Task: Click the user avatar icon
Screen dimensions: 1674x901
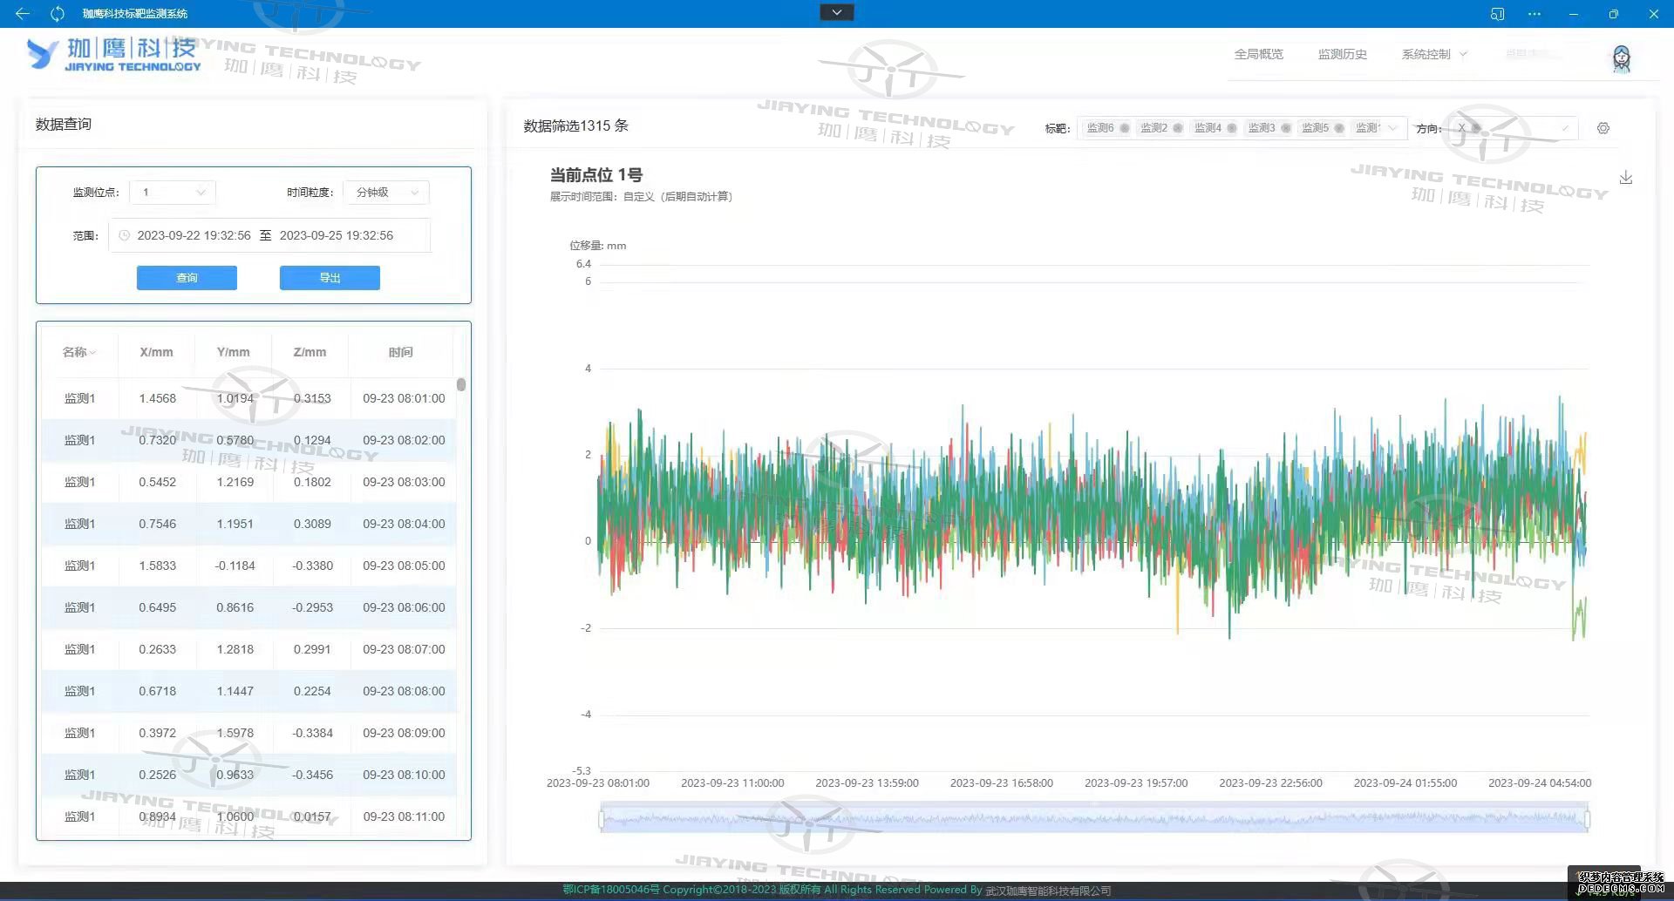Action: (x=1621, y=58)
